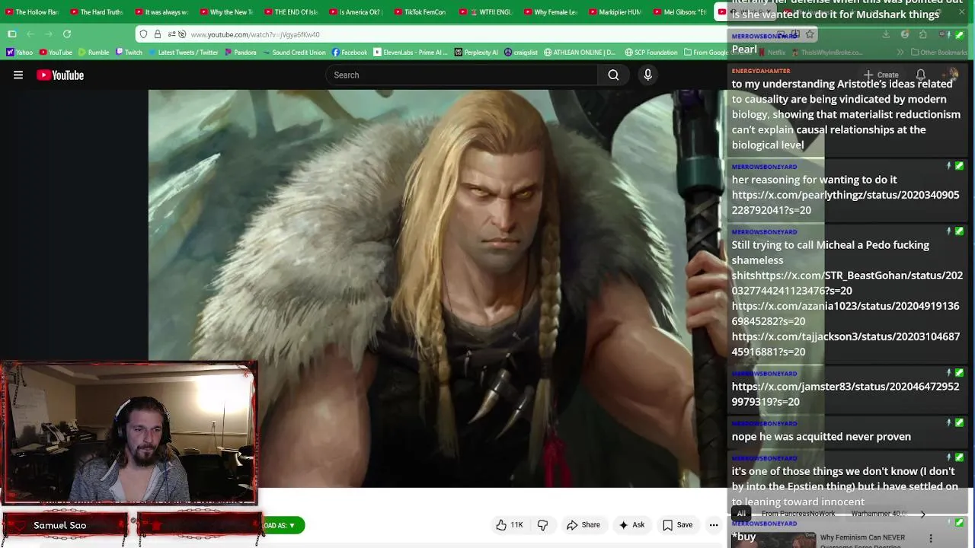Switch to 'Why the New Te...' tab
Screen dimensions: 975x548
click(x=226, y=12)
